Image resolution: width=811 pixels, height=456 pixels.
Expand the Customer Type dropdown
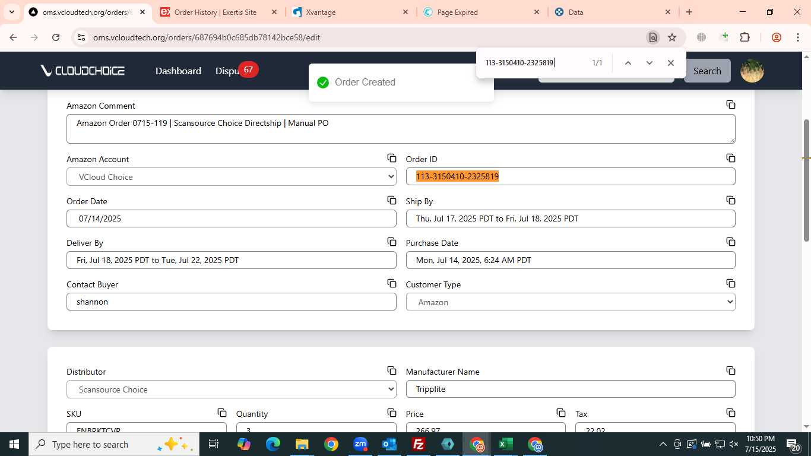(x=571, y=302)
